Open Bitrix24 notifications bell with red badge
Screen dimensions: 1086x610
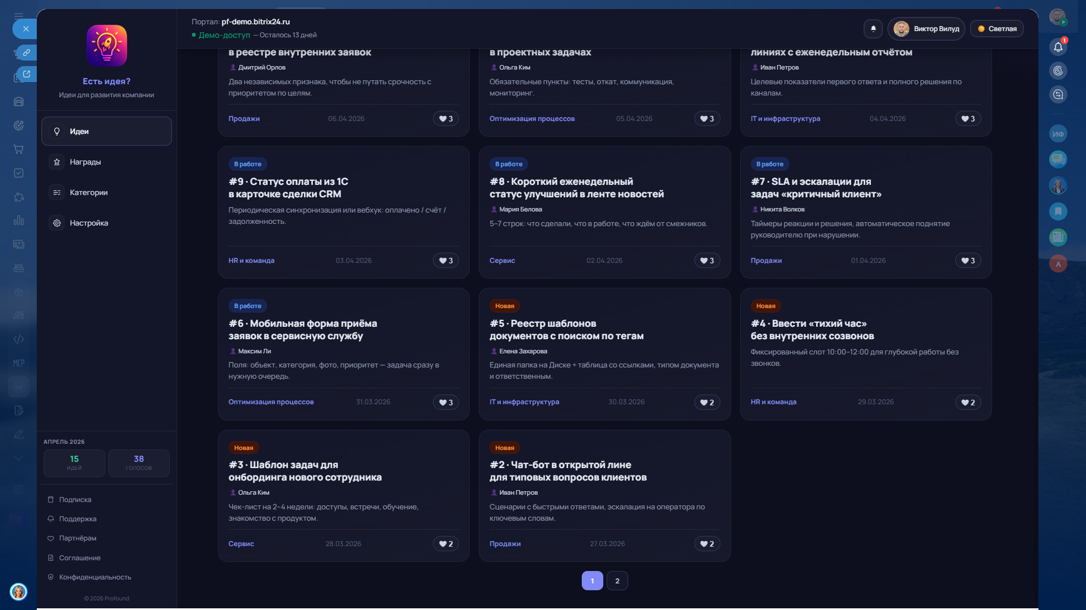(x=1058, y=47)
